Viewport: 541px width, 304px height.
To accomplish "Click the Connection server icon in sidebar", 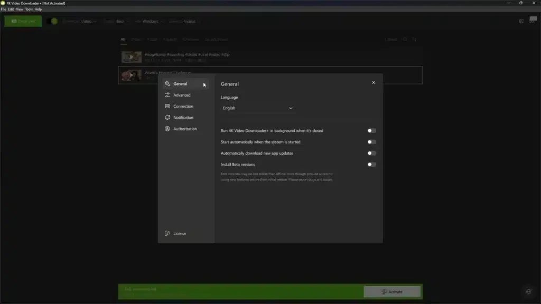I will click(167, 106).
